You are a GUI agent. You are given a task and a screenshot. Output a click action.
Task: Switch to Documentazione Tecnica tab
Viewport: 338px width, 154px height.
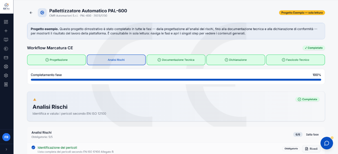click(x=176, y=60)
